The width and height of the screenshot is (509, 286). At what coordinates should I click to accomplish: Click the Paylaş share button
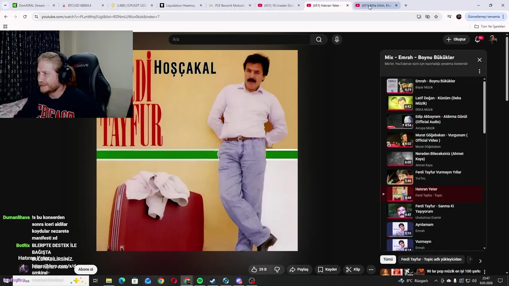[x=299, y=269]
